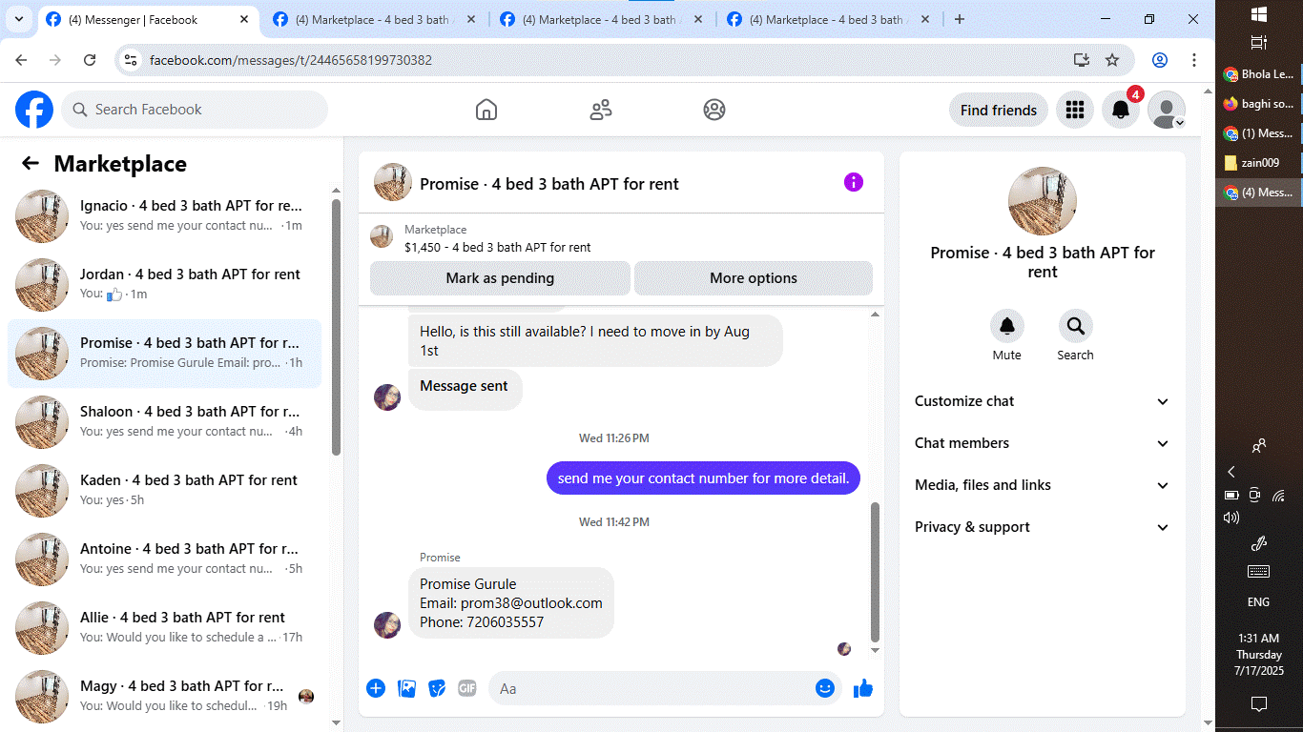The height and width of the screenshot is (732, 1303).
Task: Open Ignacio's conversation
Action: coord(164,215)
